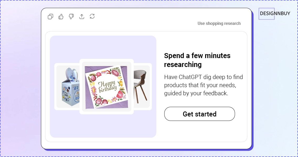Click the 'Have ChatGPT dig deep' description text
Image resolution: width=298 pixels, height=157 pixels.
(203, 85)
